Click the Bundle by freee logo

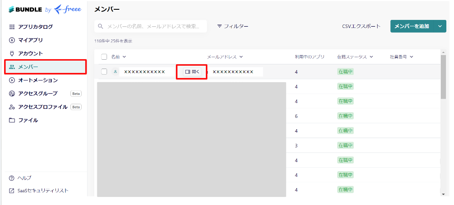(x=45, y=9)
